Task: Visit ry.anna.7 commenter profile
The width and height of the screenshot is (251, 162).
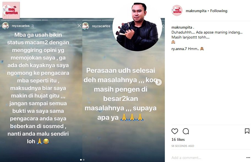Action: point(179,49)
